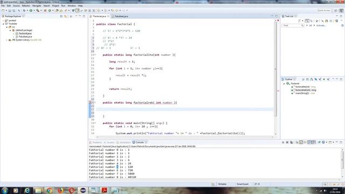Toggle Mark Occurrences in main toolbar
345x194 pixels.
[x=77, y=10]
